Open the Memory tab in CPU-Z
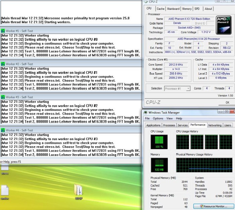Image resolution: width=235 pixels, height=210 pixels. tap(187, 9)
